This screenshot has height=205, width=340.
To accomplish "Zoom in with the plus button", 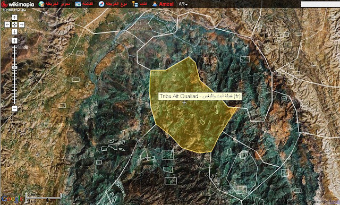I will pyautogui.click(x=14, y=41).
